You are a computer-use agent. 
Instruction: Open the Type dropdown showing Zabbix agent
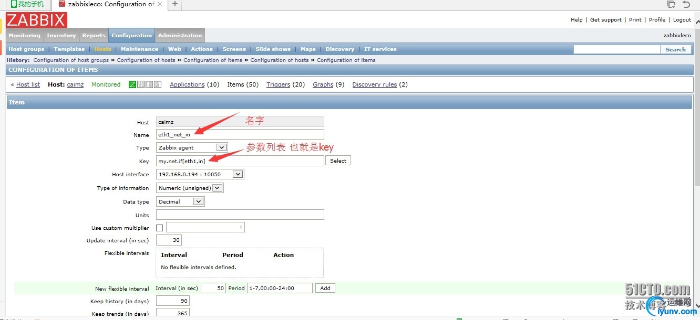[x=192, y=148]
